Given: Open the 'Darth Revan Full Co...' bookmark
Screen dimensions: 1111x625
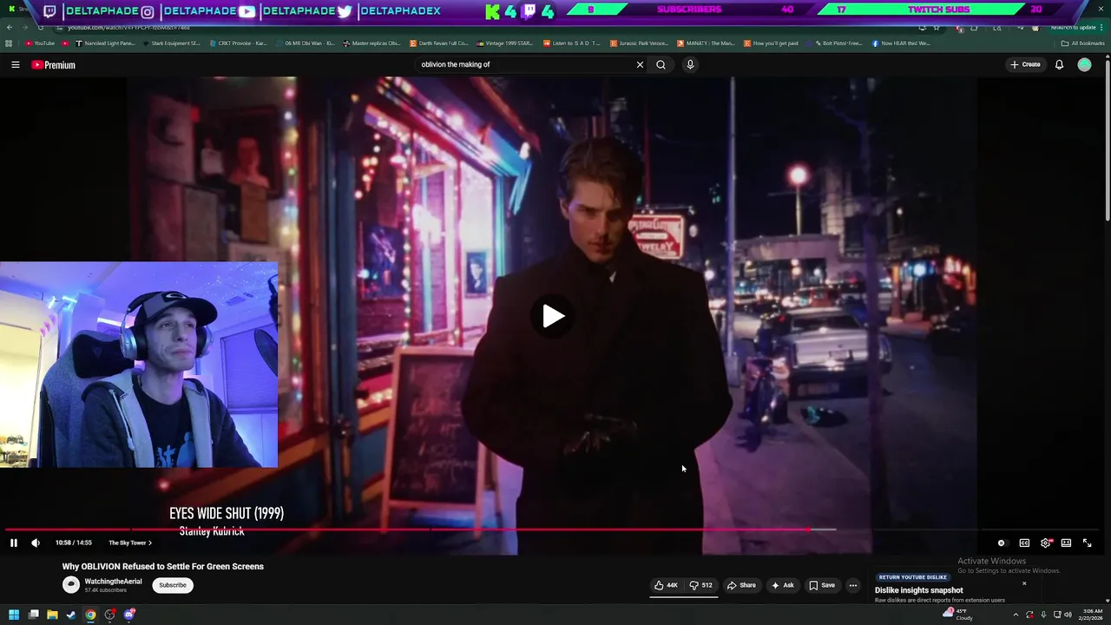Looking at the screenshot, I should pyautogui.click(x=438, y=43).
